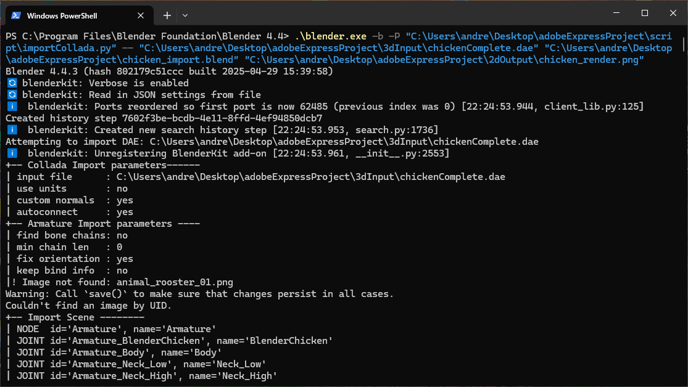Open the new tab profile dropdown

coord(185,15)
